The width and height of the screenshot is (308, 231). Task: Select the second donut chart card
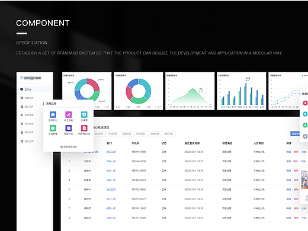(139, 91)
